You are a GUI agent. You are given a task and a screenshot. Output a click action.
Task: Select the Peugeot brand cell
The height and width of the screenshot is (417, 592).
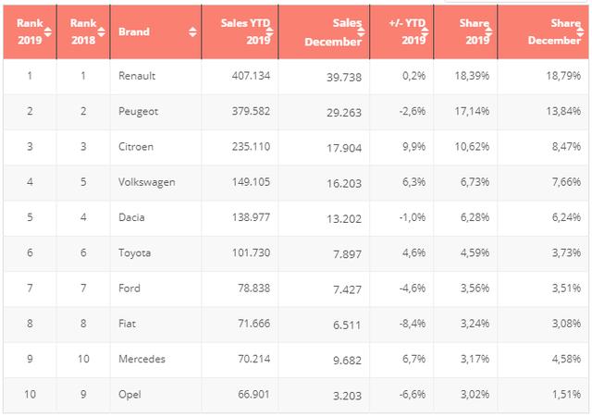coord(139,112)
